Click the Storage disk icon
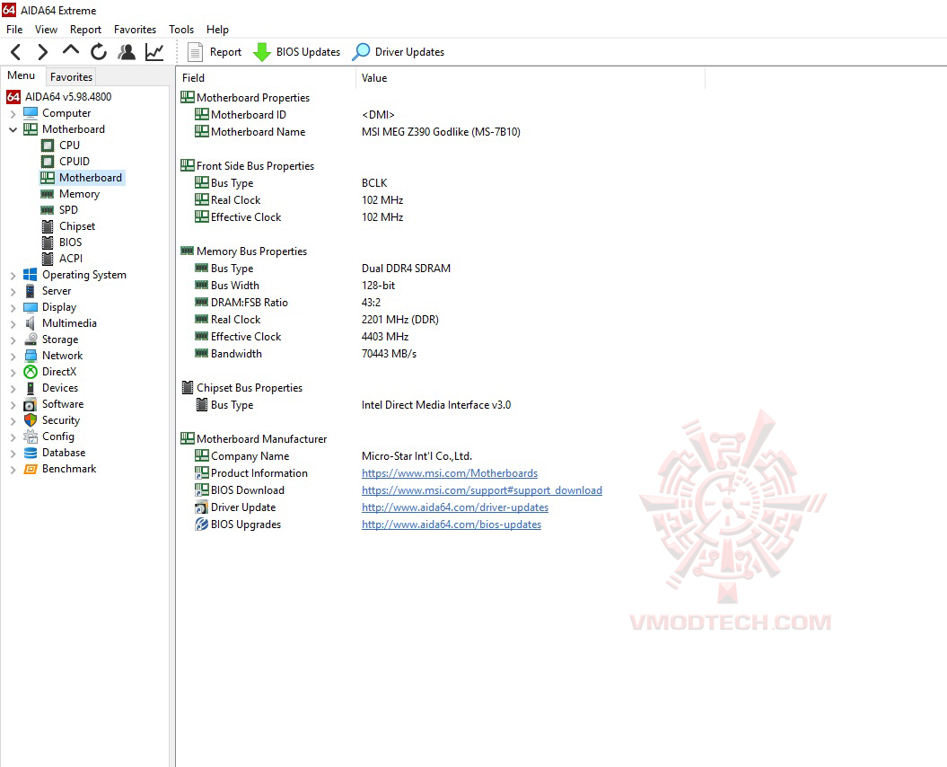The image size is (947, 767). 31,339
